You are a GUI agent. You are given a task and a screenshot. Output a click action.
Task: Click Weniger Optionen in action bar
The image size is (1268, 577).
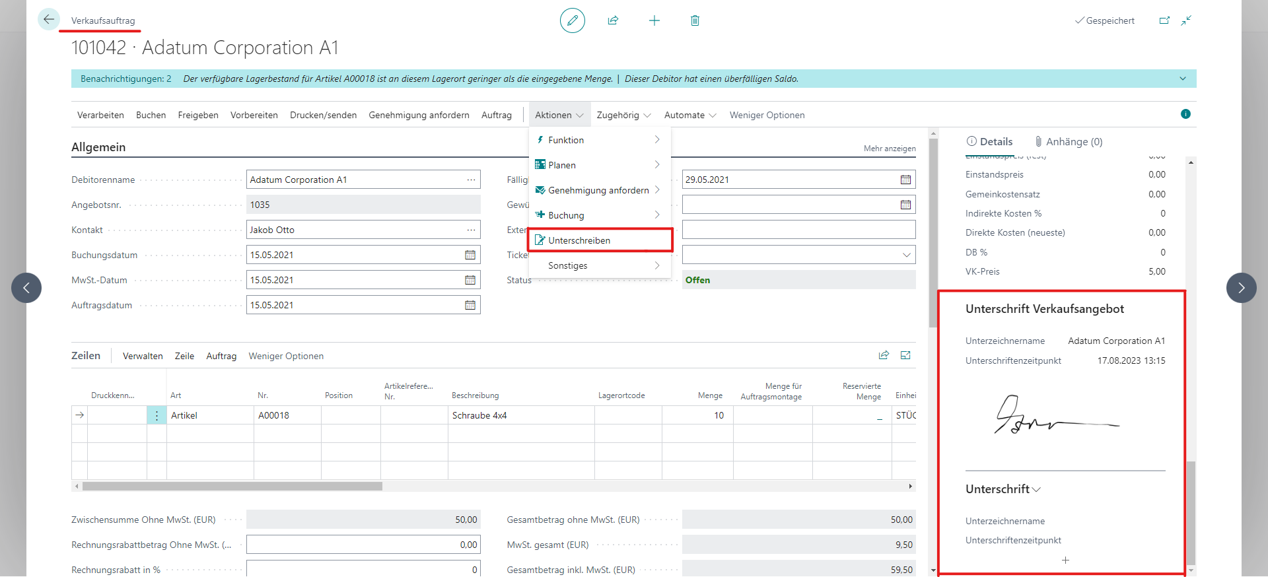click(x=767, y=115)
